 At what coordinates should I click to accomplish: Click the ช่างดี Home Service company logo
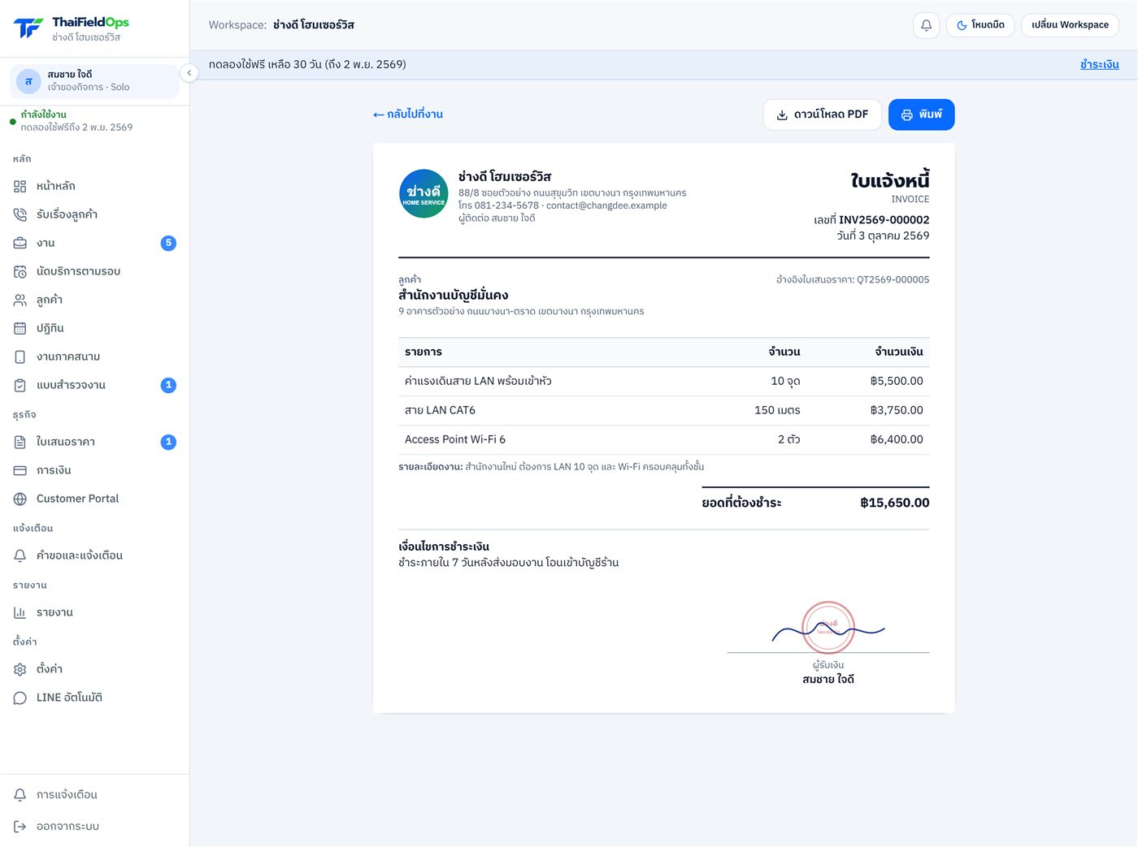[423, 193]
